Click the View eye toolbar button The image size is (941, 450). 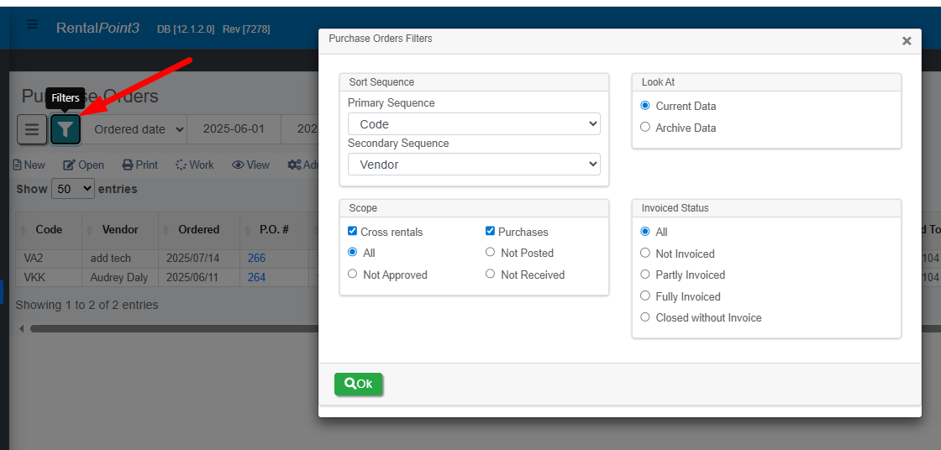tap(251, 165)
